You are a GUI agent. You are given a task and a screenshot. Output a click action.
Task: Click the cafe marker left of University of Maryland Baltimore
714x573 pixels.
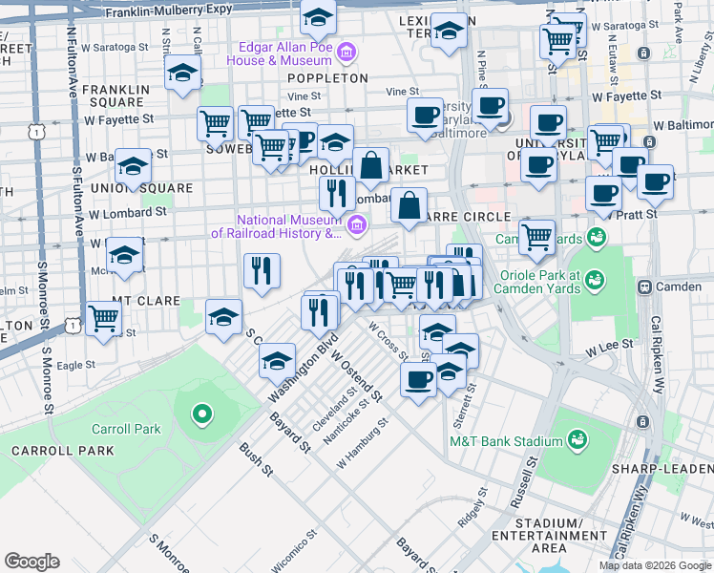(x=425, y=118)
